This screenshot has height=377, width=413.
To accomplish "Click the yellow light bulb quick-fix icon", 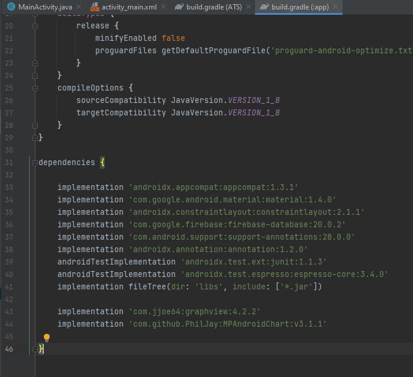I will pos(47,337).
